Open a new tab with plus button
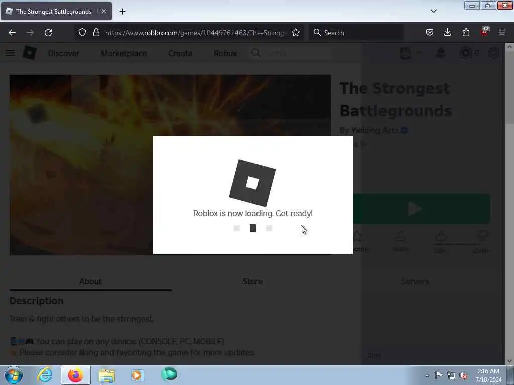514x385 pixels. 122,12
